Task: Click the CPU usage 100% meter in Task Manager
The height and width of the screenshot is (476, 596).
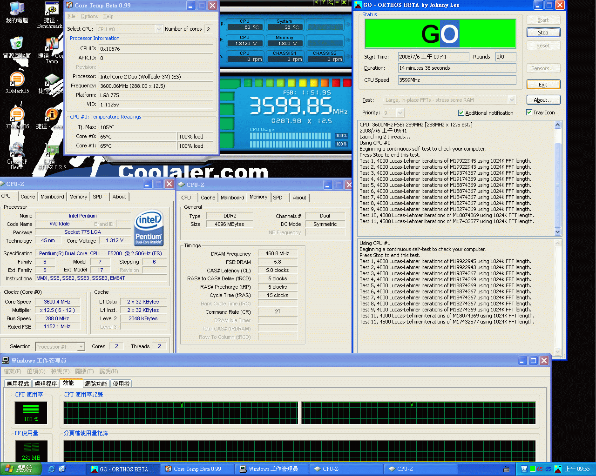Action: [x=31, y=413]
